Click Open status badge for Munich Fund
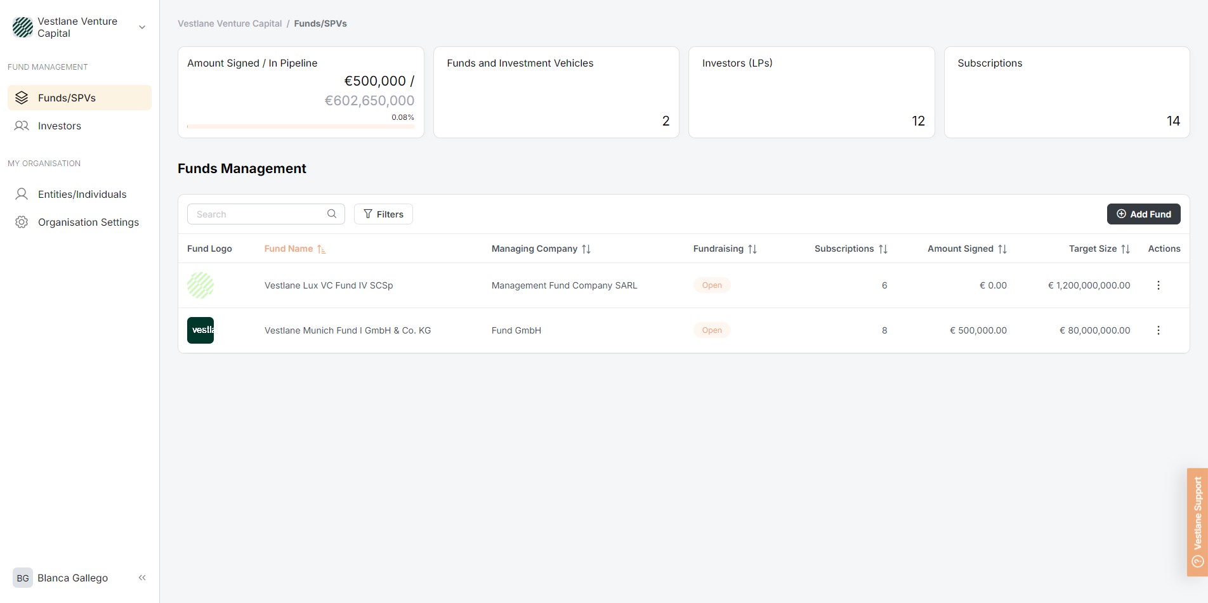The width and height of the screenshot is (1208, 603). (712, 330)
